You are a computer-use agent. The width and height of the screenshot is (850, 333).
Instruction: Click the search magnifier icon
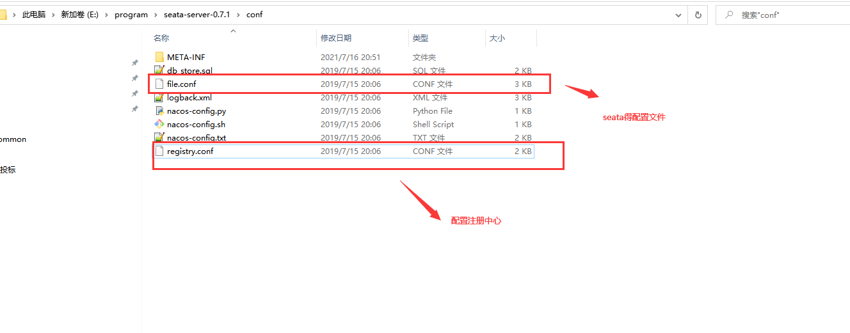point(728,15)
